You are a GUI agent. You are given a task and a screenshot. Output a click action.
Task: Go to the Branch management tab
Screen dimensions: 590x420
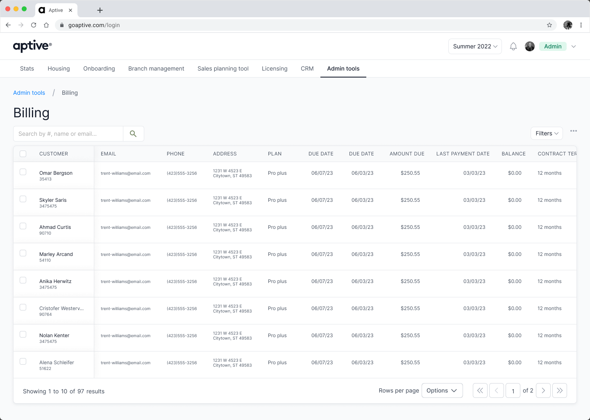pyautogui.click(x=156, y=68)
